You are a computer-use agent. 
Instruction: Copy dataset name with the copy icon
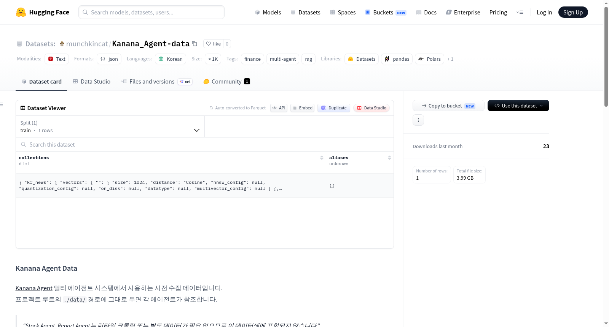click(194, 44)
